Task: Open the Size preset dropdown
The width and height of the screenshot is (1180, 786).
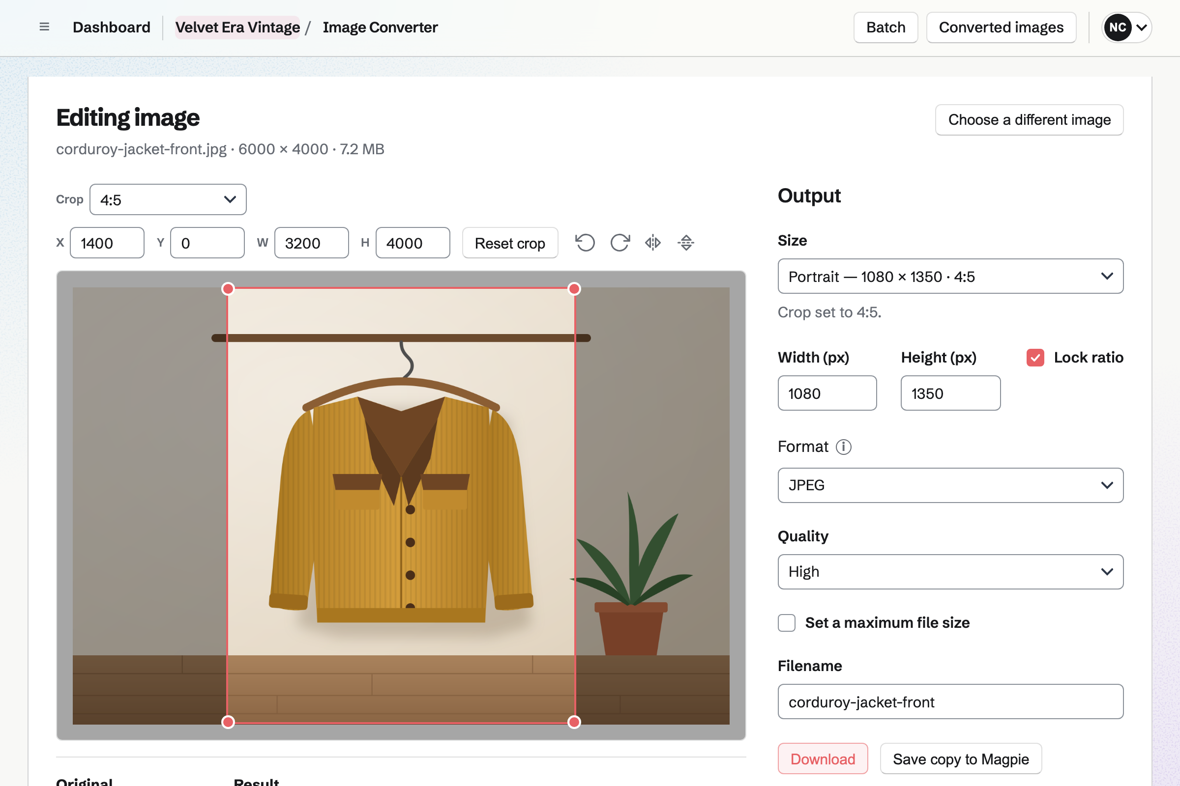Action: (x=950, y=276)
